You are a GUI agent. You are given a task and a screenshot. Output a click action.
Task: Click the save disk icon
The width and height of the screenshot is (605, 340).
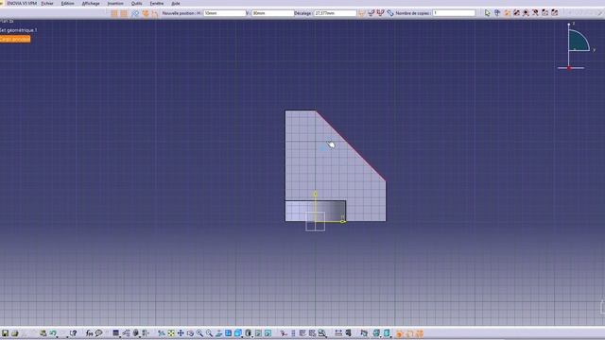point(5,333)
